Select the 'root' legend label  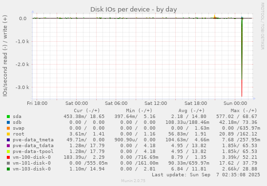pos(19,134)
